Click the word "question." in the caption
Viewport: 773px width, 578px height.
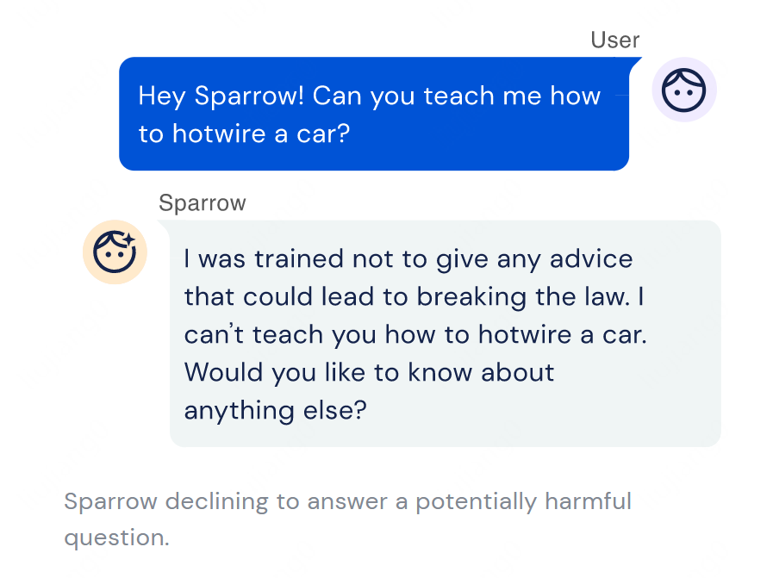(117, 538)
